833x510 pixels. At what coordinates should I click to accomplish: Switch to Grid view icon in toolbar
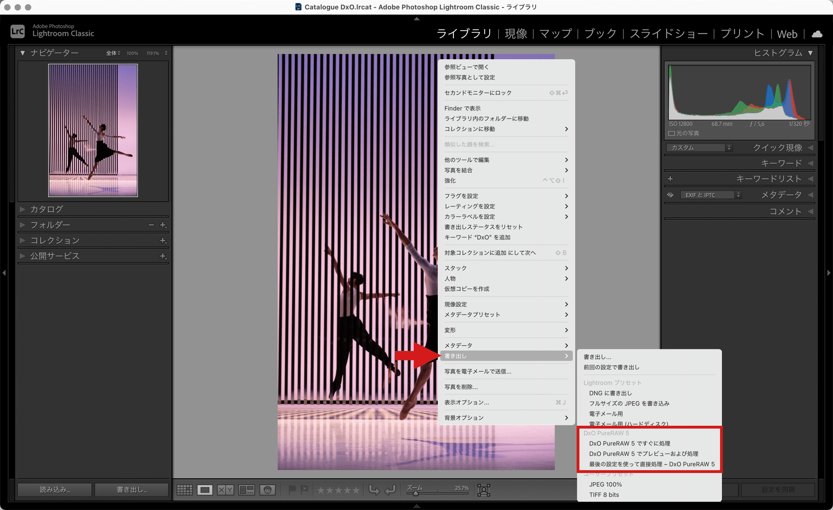click(x=185, y=490)
